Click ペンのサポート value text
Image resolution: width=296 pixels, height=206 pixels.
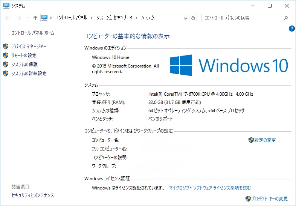(160, 119)
